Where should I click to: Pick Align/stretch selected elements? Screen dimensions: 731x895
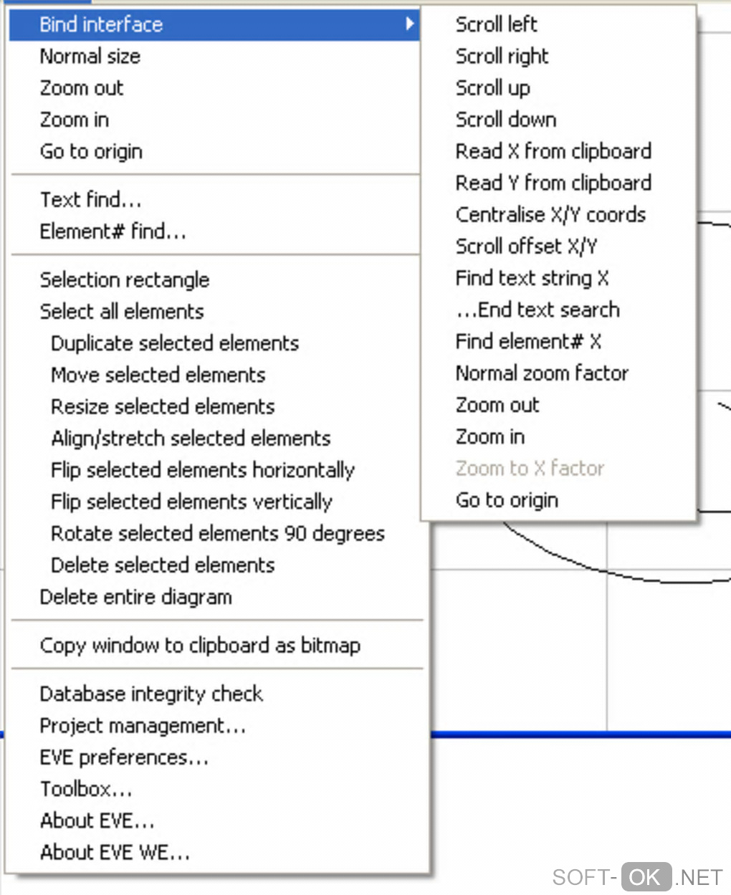[x=191, y=439]
